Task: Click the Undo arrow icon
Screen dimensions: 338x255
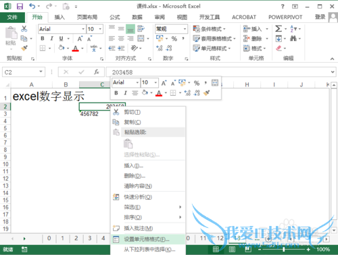Action: [32, 6]
